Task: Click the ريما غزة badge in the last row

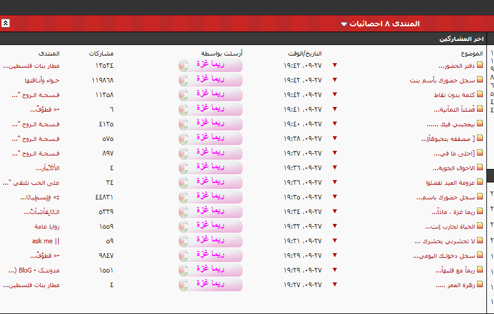Action: (210, 285)
